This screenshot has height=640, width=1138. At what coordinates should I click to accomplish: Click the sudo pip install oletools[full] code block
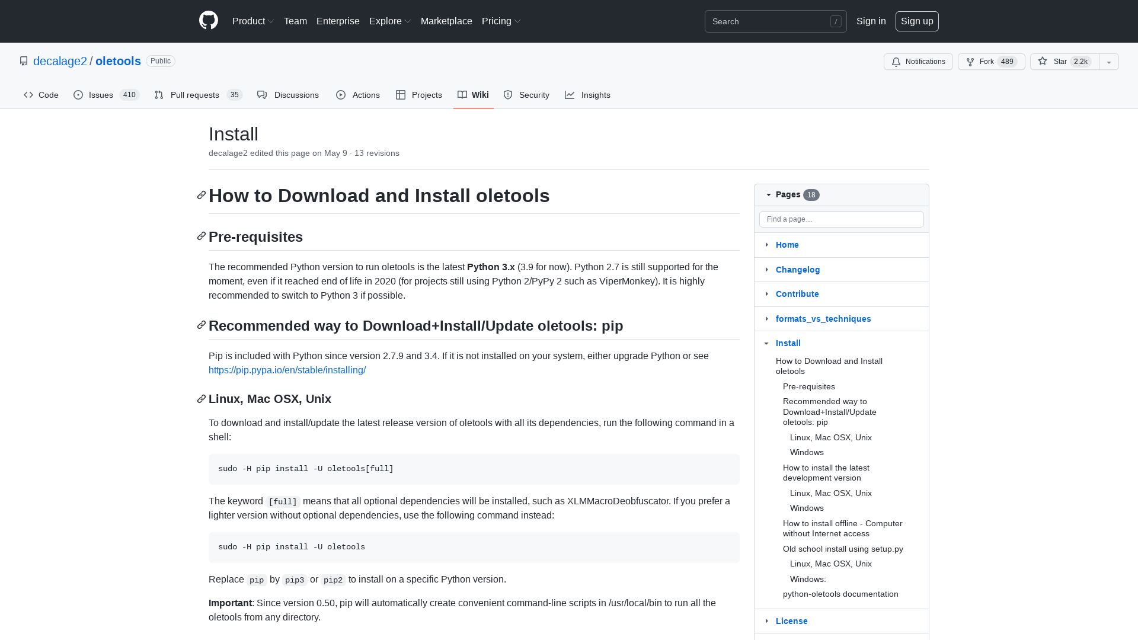(x=474, y=469)
